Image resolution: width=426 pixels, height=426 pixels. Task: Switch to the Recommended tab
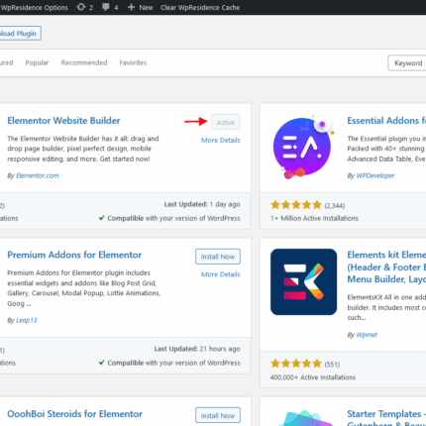coord(84,62)
